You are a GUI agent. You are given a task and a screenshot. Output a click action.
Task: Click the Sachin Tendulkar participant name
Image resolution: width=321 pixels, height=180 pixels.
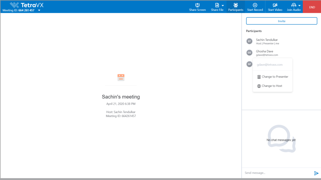267,40
